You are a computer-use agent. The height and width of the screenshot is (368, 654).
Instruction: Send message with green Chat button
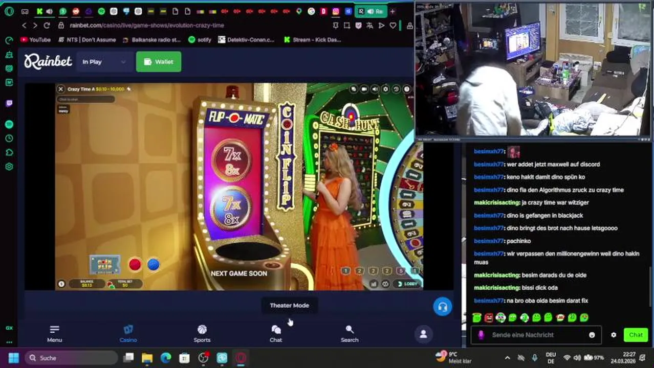click(636, 335)
